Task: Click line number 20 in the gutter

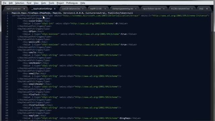Action: [7, 63]
